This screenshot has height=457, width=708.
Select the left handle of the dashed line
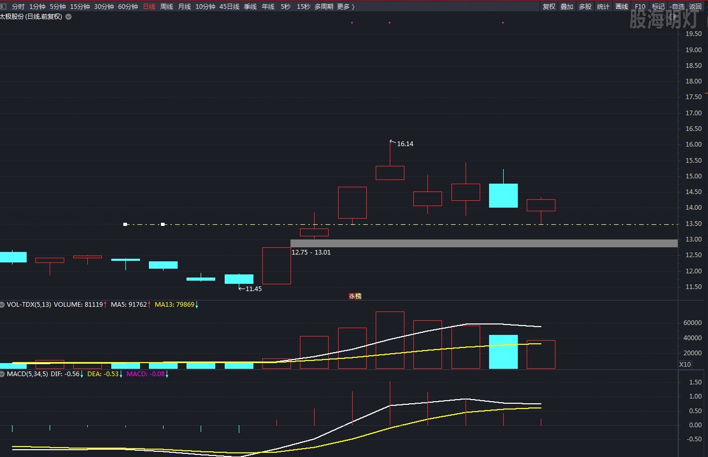tap(125, 224)
